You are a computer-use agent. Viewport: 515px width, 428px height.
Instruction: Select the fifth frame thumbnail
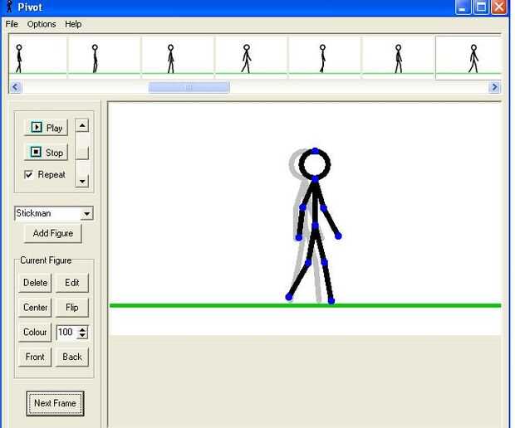325,57
